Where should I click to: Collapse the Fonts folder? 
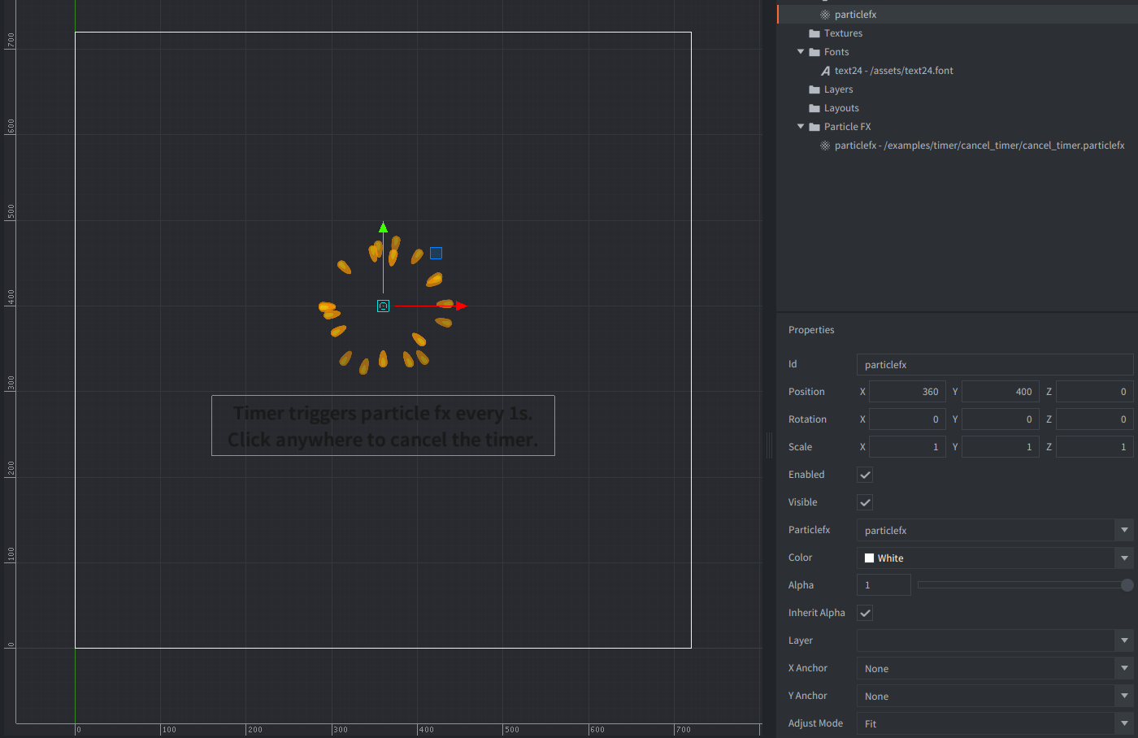[801, 52]
